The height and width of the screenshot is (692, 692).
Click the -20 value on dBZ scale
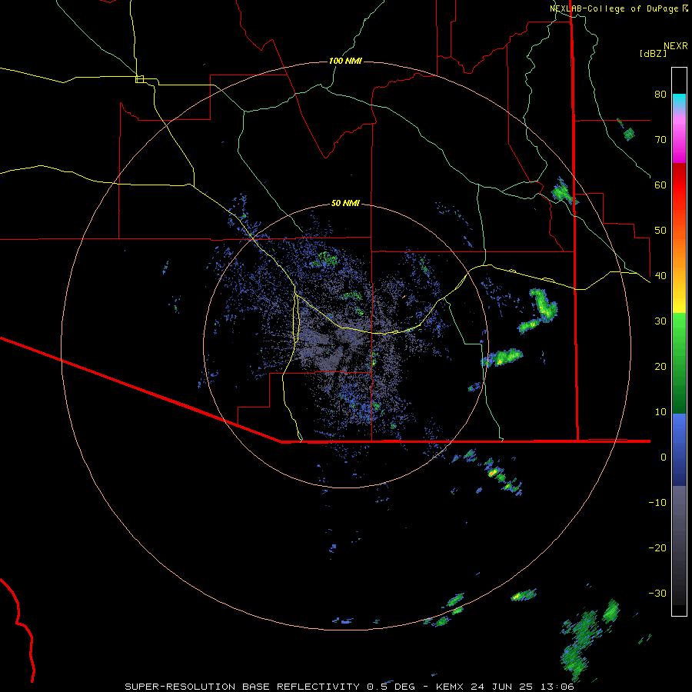click(x=657, y=548)
